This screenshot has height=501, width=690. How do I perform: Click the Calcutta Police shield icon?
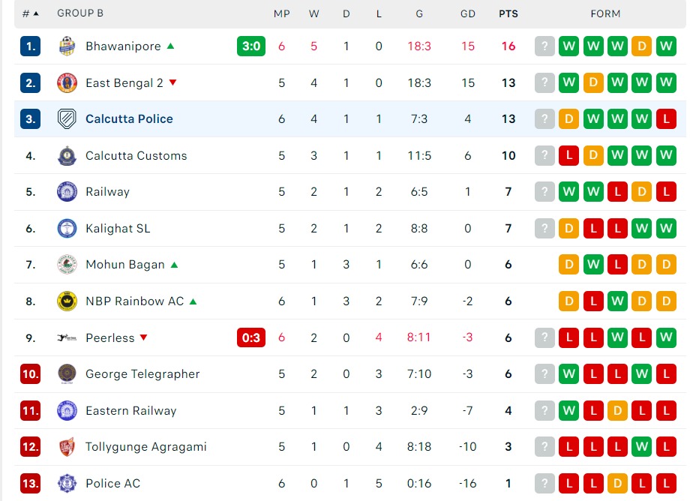(x=67, y=119)
